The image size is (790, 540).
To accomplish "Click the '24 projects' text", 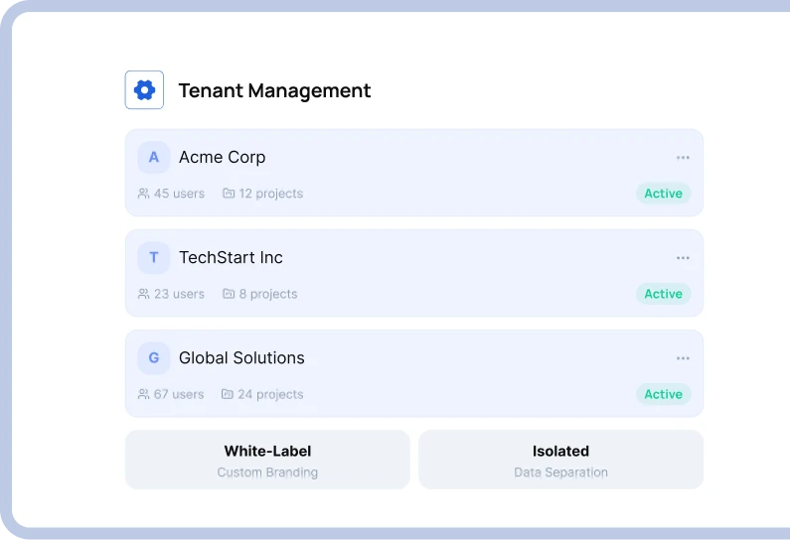I will (x=270, y=394).
